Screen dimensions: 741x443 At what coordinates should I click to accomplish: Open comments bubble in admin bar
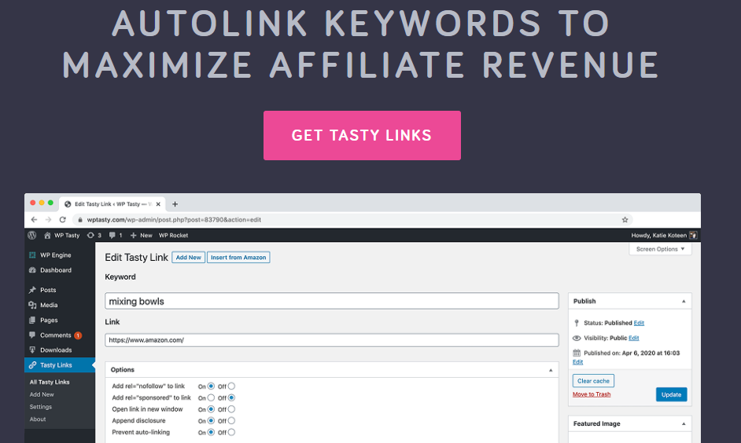point(116,235)
